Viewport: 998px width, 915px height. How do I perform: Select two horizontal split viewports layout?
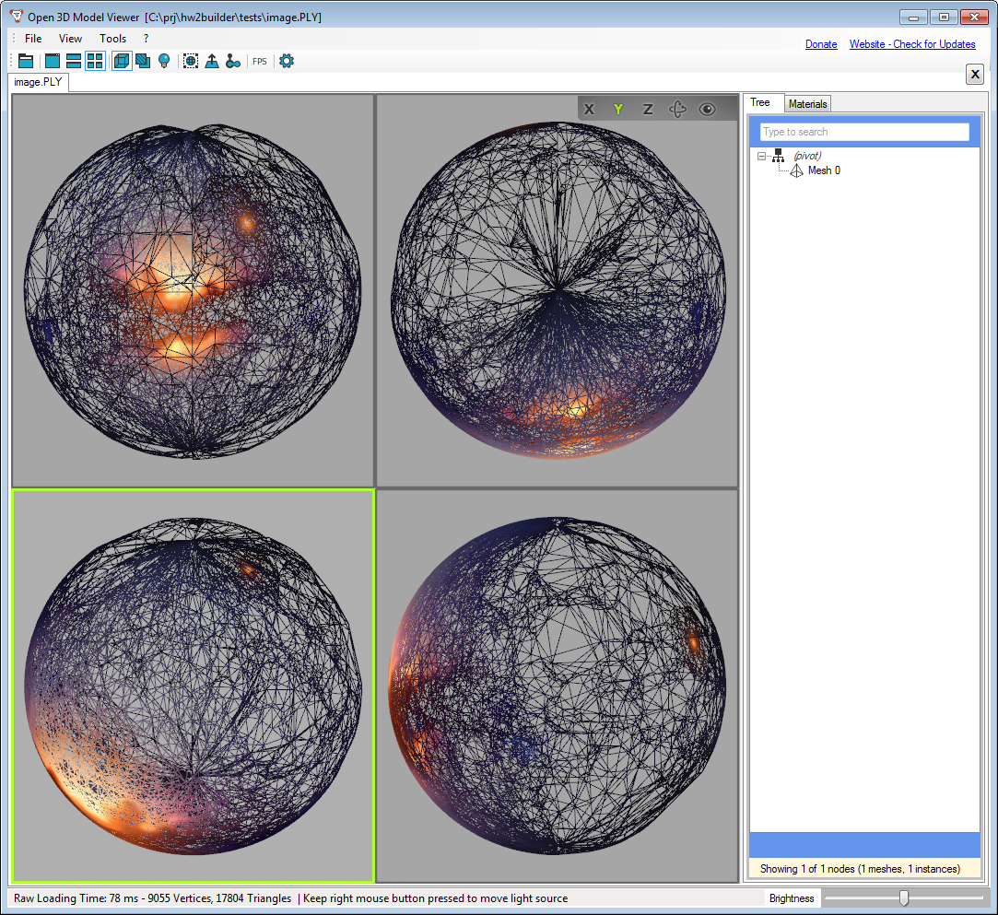pos(74,61)
